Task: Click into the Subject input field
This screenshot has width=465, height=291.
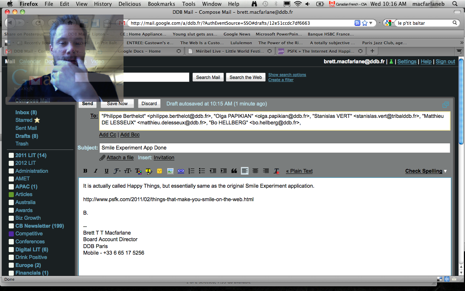Action: tap(274, 148)
